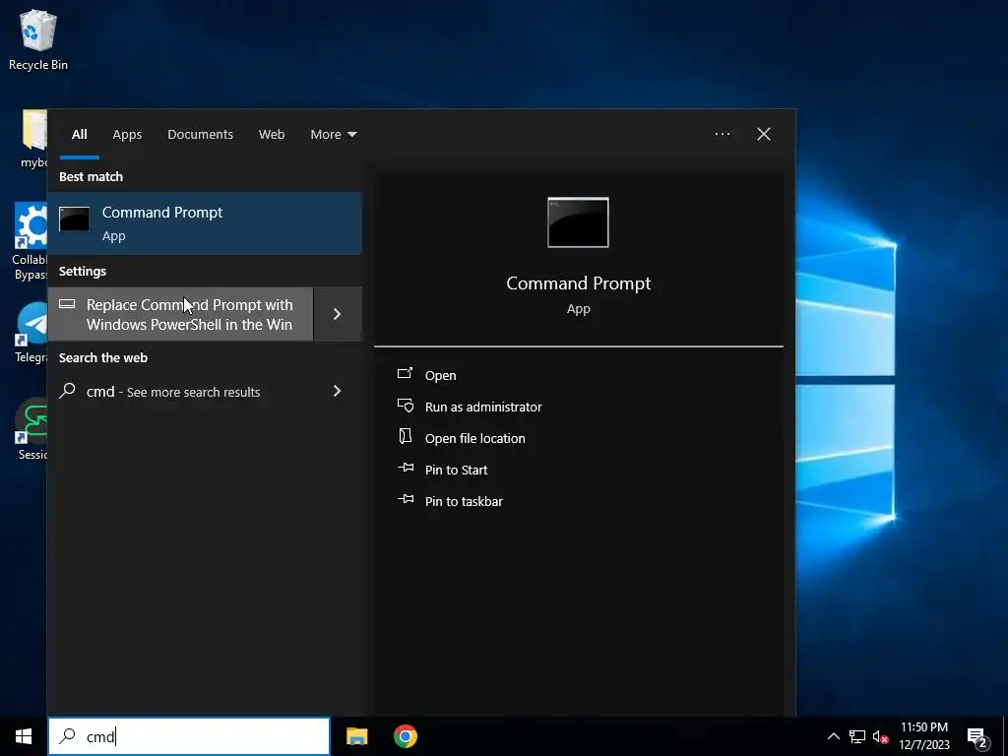The image size is (1008, 756).
Task: Open Command Prompt best match result
Action: (x=205, y=222)
